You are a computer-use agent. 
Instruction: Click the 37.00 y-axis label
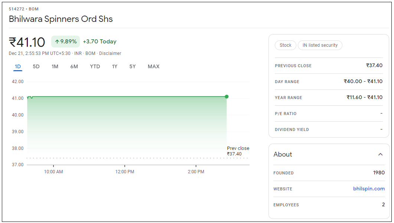coord(17,165)
